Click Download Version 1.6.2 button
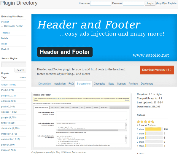The image size is (178, 154). pos(157,70)
